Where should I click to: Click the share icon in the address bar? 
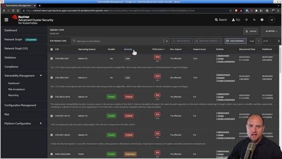pos(230,11)
